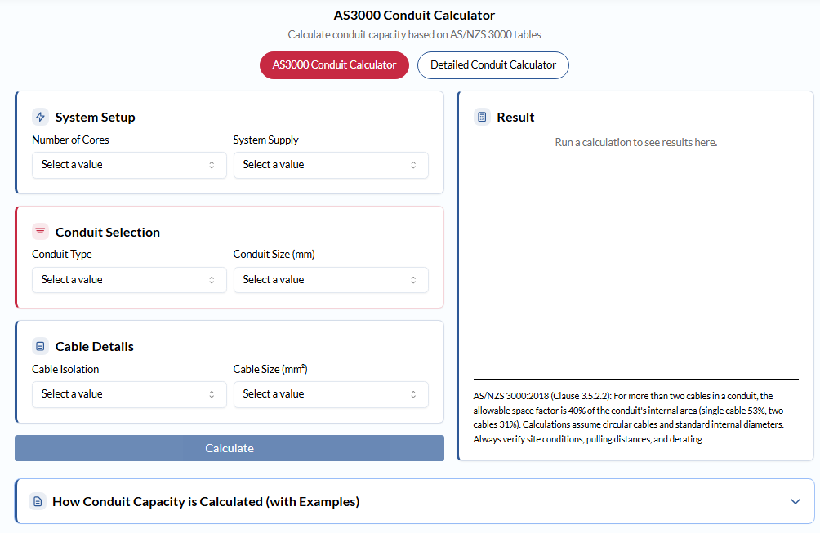The image size is (820, 533).
Task: Click the document icon beside How Conduit Capacity heading
Action: (x=36, y=501)
